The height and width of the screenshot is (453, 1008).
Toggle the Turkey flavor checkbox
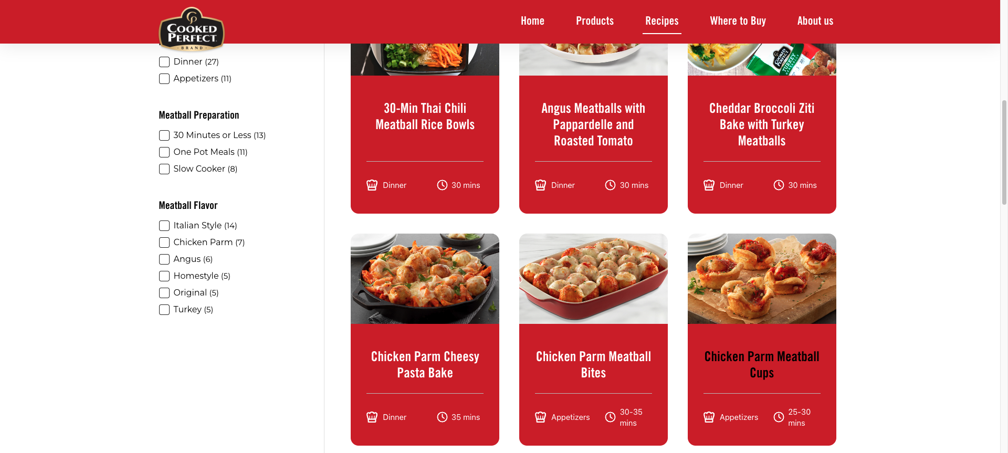pyautogui.click(x=164, y=310)
